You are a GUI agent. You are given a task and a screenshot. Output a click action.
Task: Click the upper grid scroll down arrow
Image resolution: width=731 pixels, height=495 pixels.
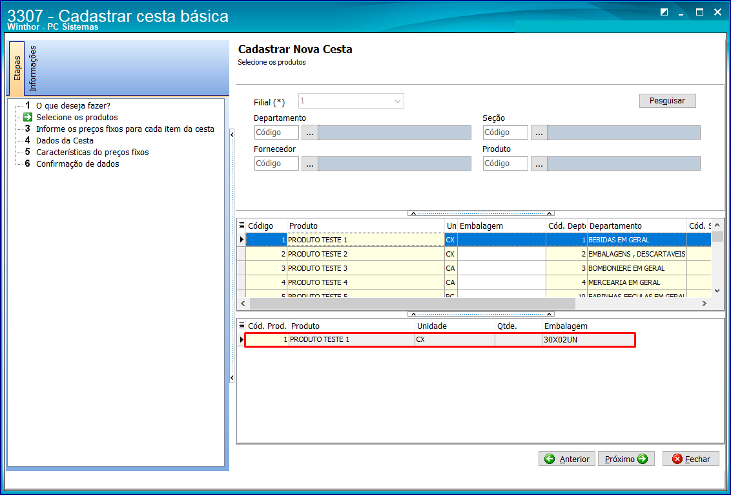(717, 291)
